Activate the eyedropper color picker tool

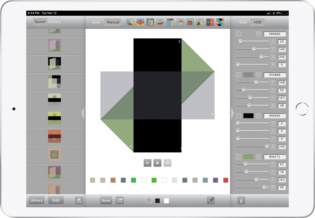point(211,200)
